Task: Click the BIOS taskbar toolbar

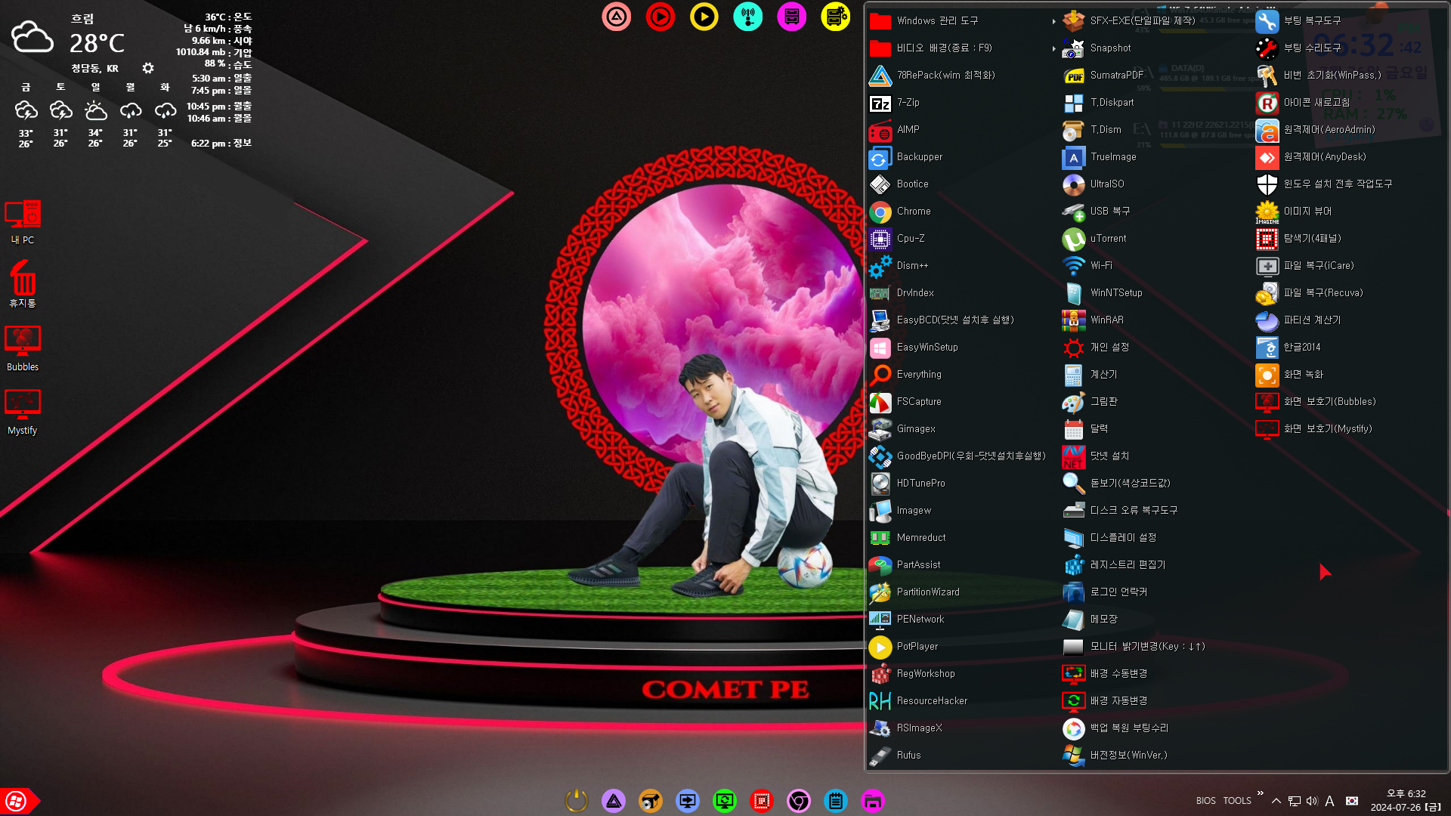Action: click(1206, 801)
